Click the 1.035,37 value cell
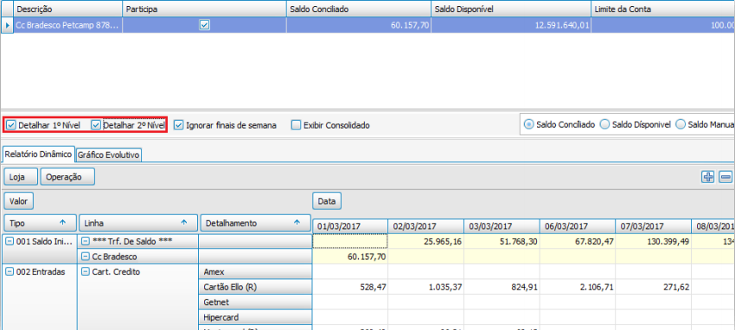The width and height of the screenshot is (735, 330). [x=425, y=287]
